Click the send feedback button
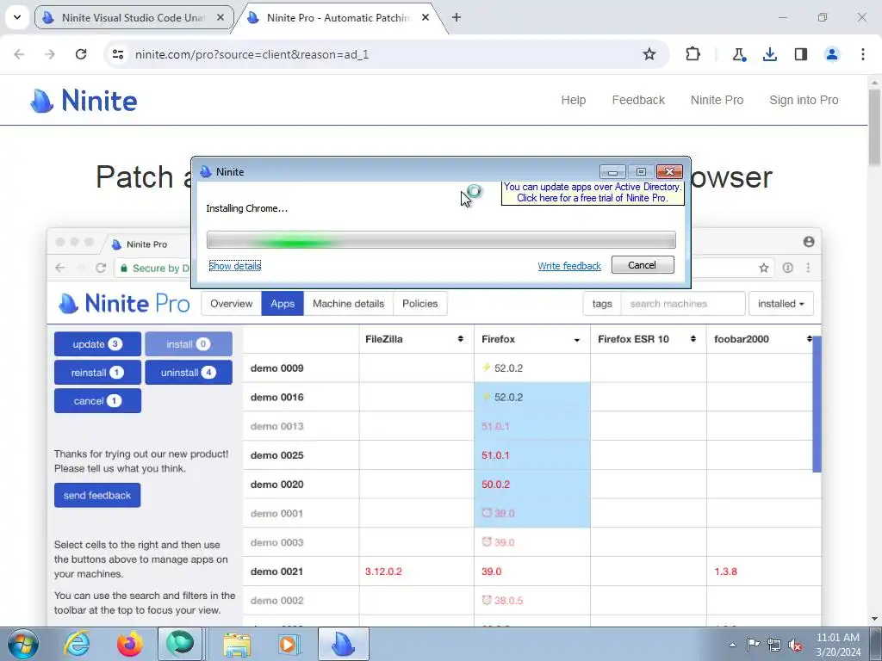Screen dimensions: 882x661 [x=97, y=495]
